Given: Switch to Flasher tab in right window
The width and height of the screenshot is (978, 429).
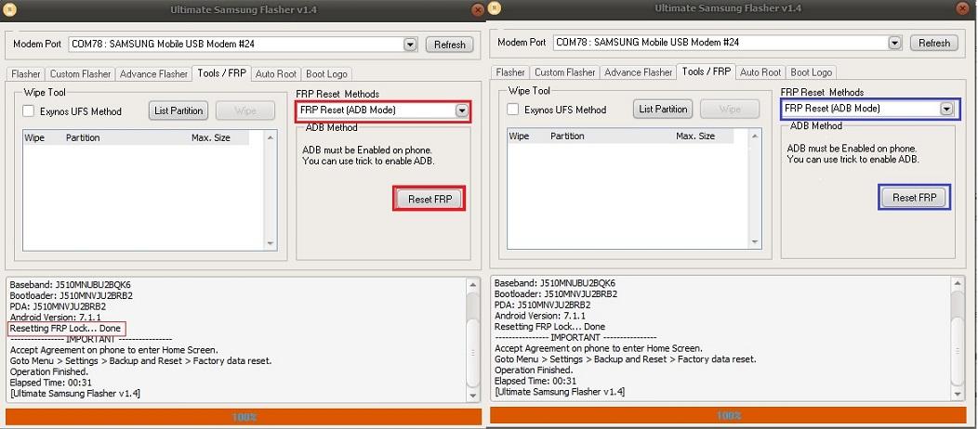Looking at the screenshot, I should point(510,72).
